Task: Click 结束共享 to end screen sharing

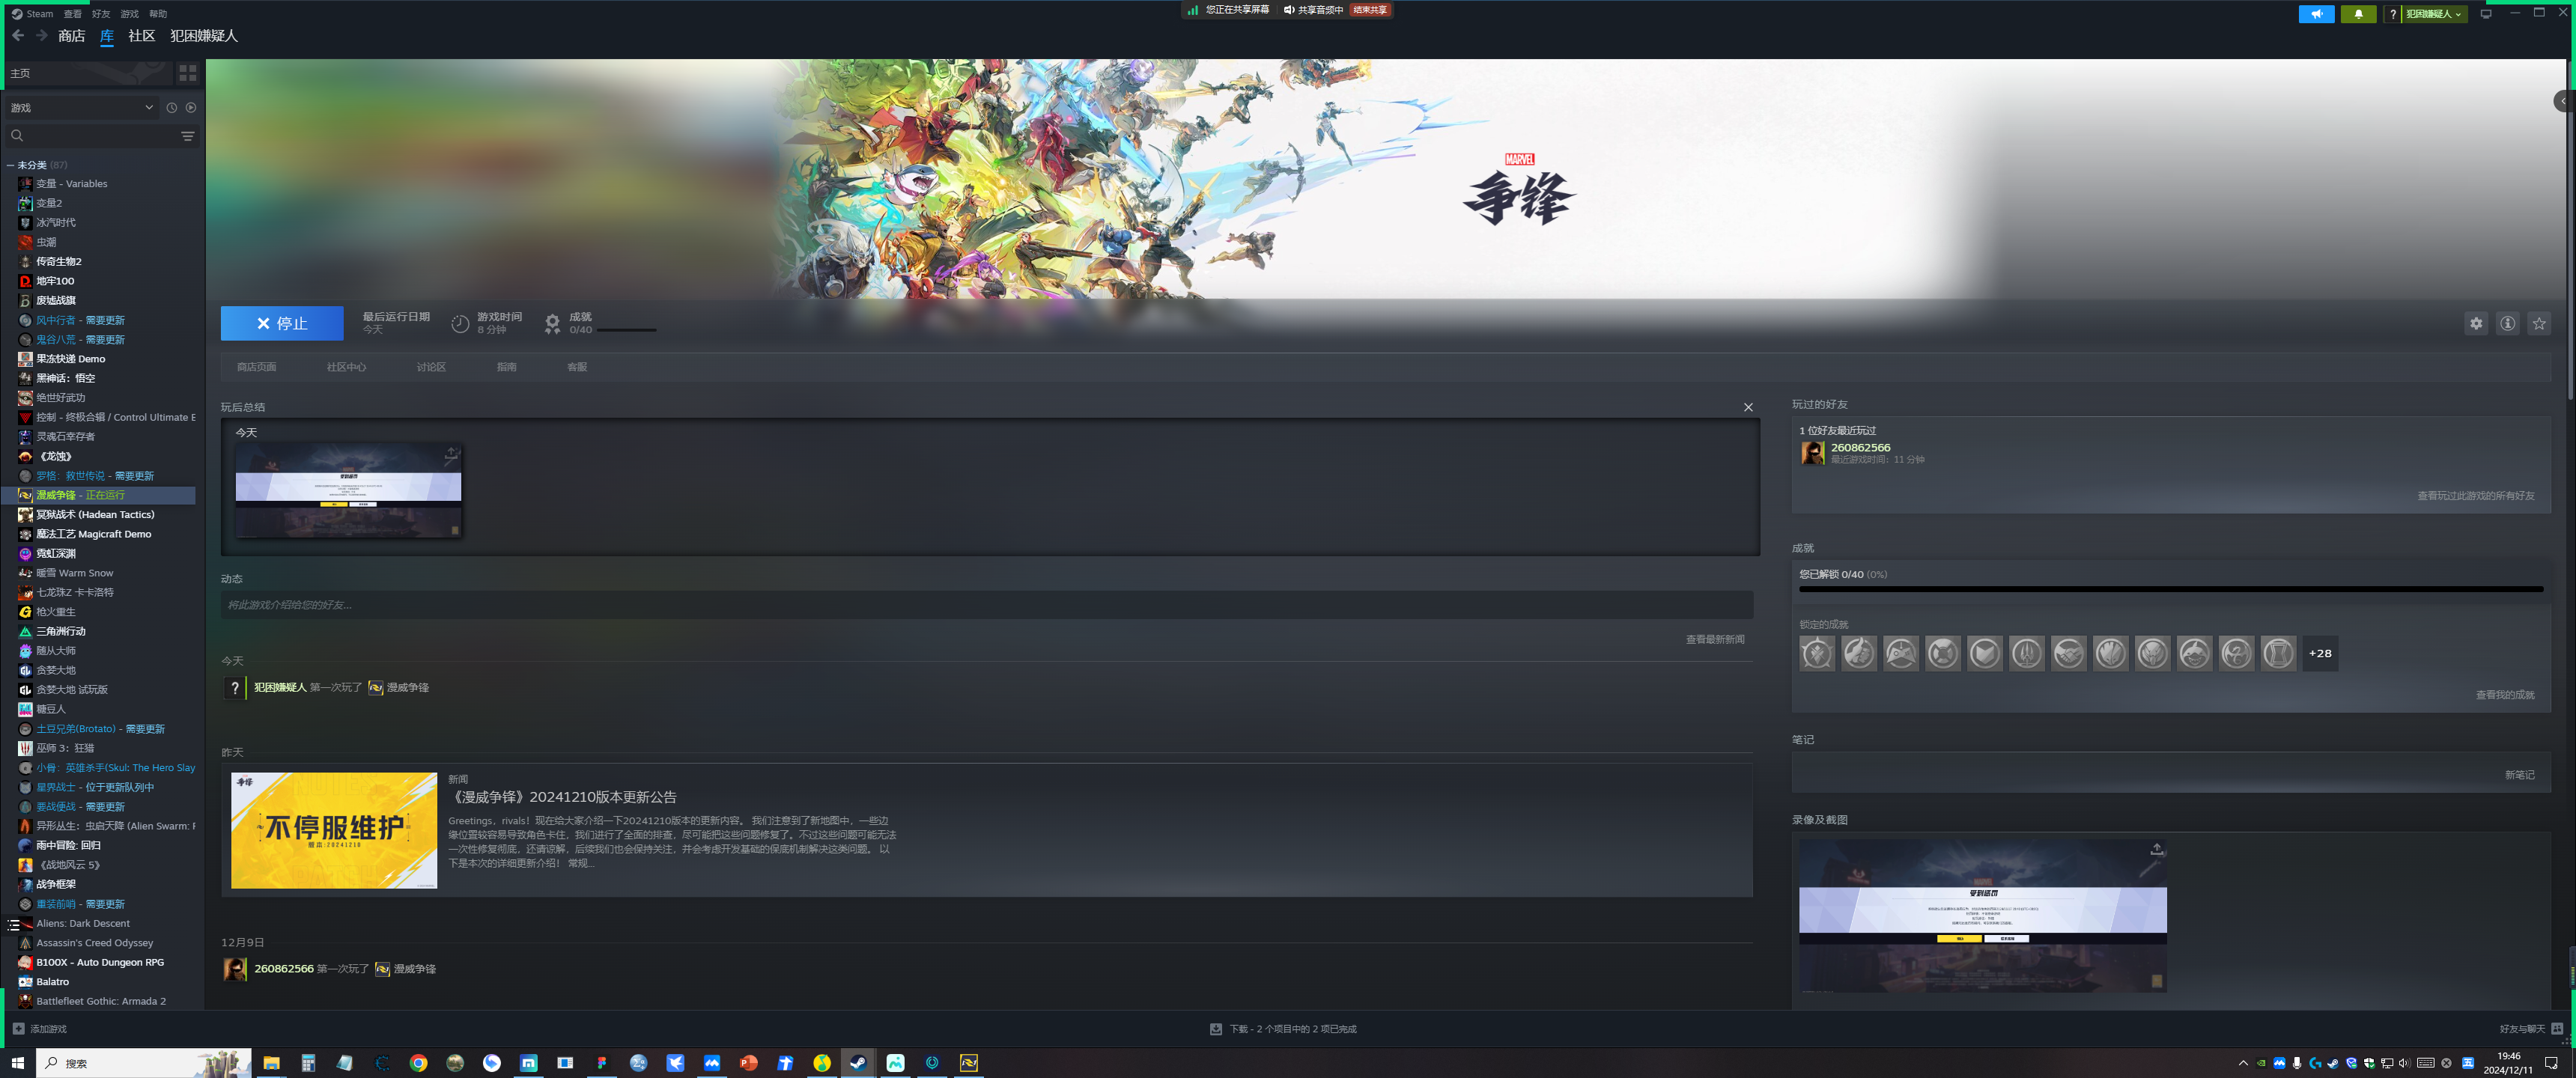Action: point(1370,10)
